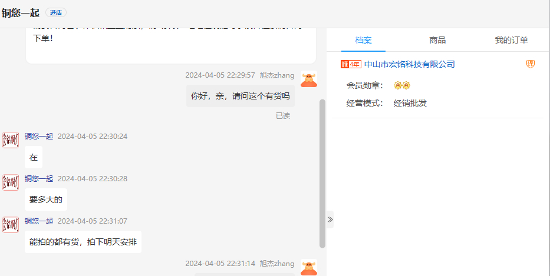Click the 下单！ text in top message

coord(43,38)
